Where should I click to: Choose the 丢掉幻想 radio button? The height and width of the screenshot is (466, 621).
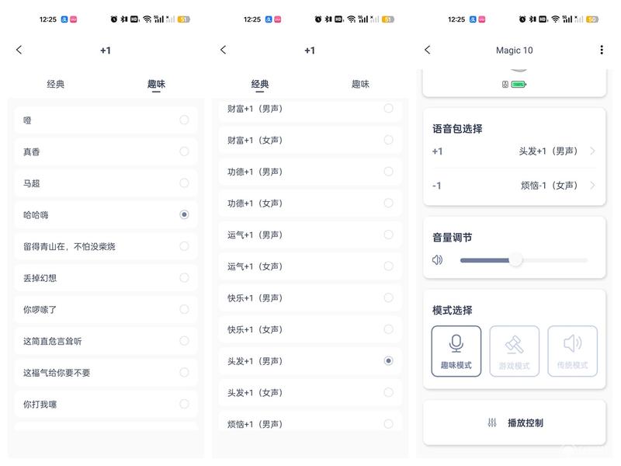point(184,278)
